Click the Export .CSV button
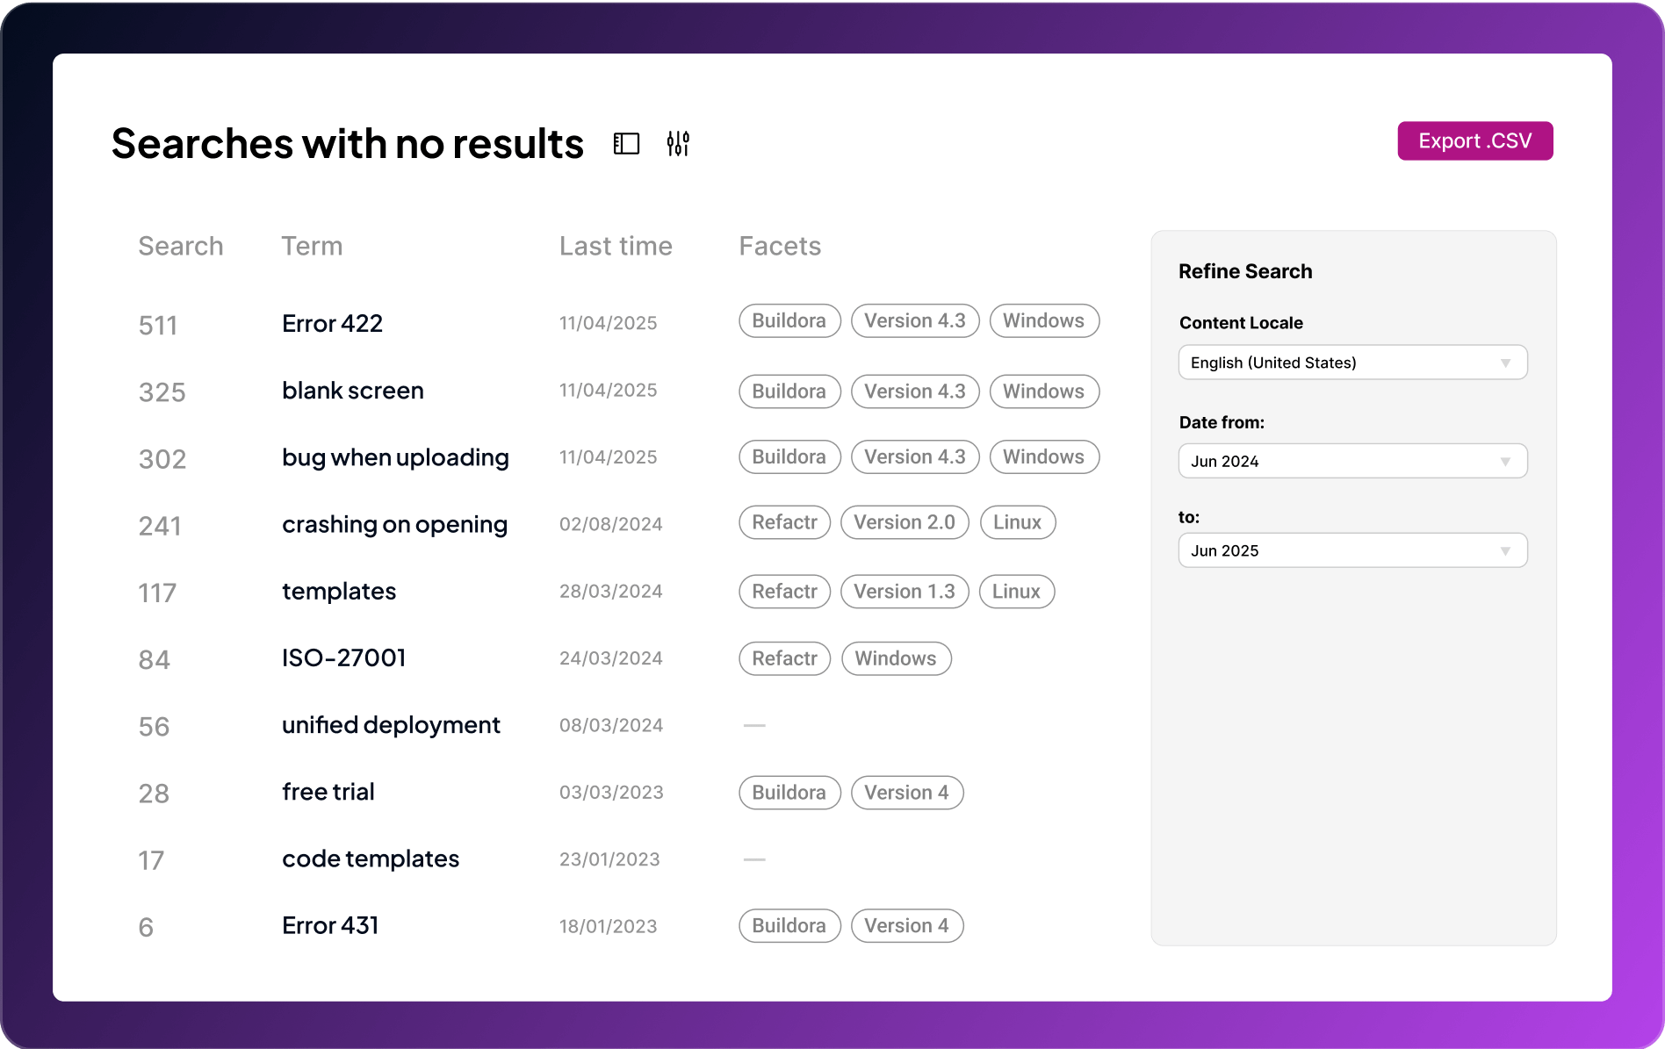The image size is (1665, 1049). click(1474, 141)
